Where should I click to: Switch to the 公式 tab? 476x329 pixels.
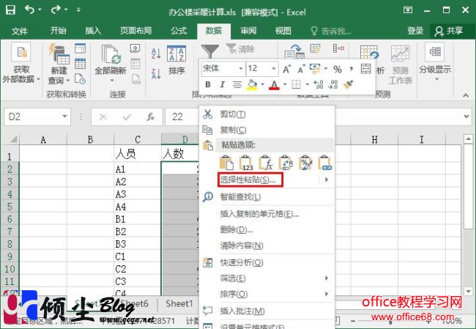tap(179, 30)
